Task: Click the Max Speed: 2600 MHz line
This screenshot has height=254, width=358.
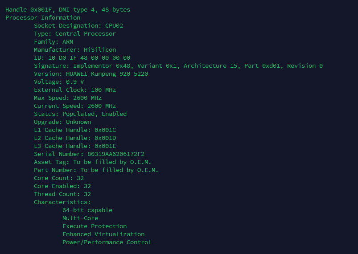Action: [x=68, y=98]
